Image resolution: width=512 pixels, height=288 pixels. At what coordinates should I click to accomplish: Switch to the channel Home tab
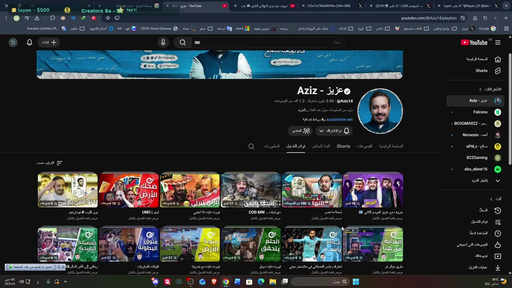391,146
